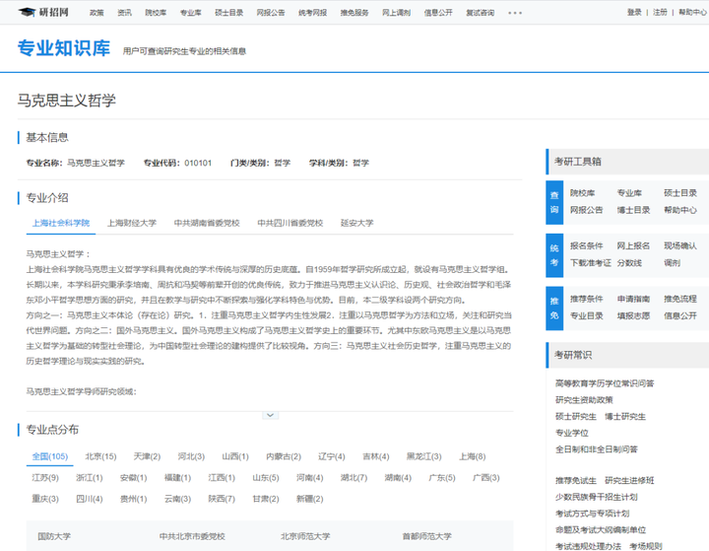This screenshot has height=551, width=709.
Task: Expand the 专业介绍 text with chevron
Action: click(271, 415)
